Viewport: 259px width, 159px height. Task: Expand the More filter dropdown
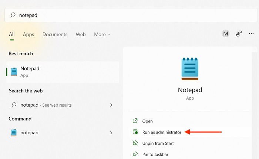[102, 34]
